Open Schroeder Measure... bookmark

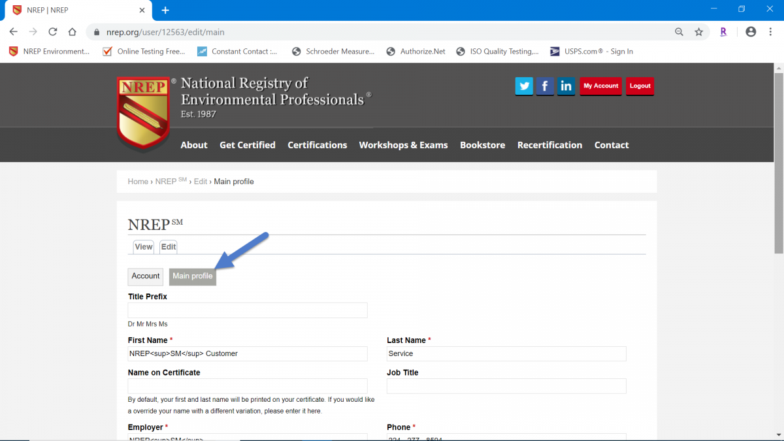333,51
